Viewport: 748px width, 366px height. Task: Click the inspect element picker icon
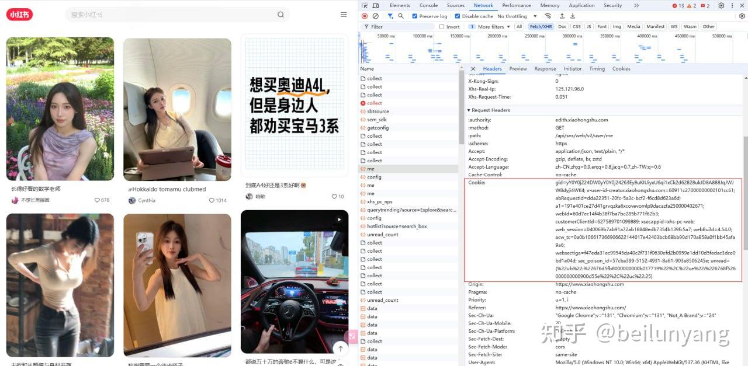click(365, 5)
